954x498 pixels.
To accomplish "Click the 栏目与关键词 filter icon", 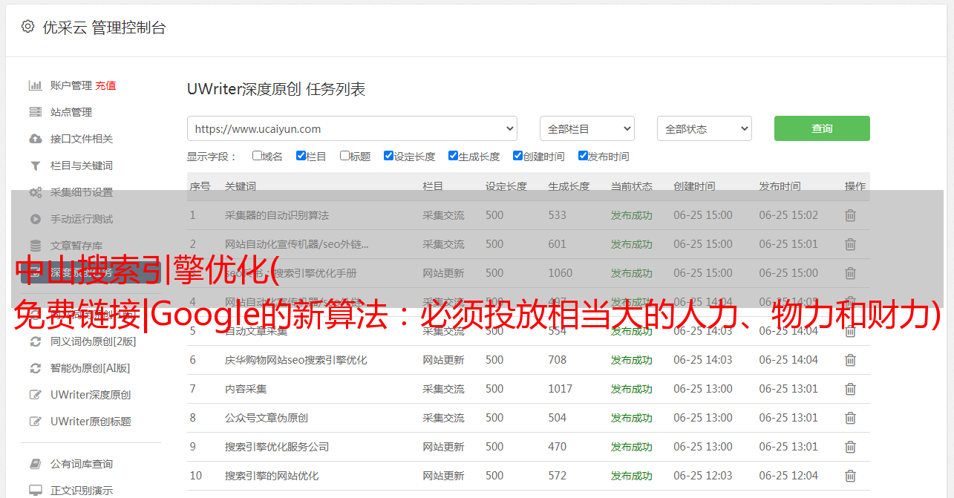I will [x=35, y=166].
